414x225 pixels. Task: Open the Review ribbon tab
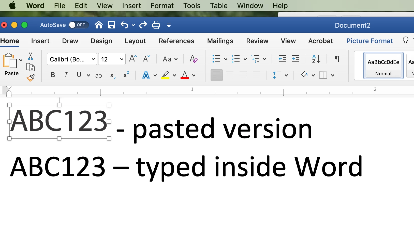(257, 41)
